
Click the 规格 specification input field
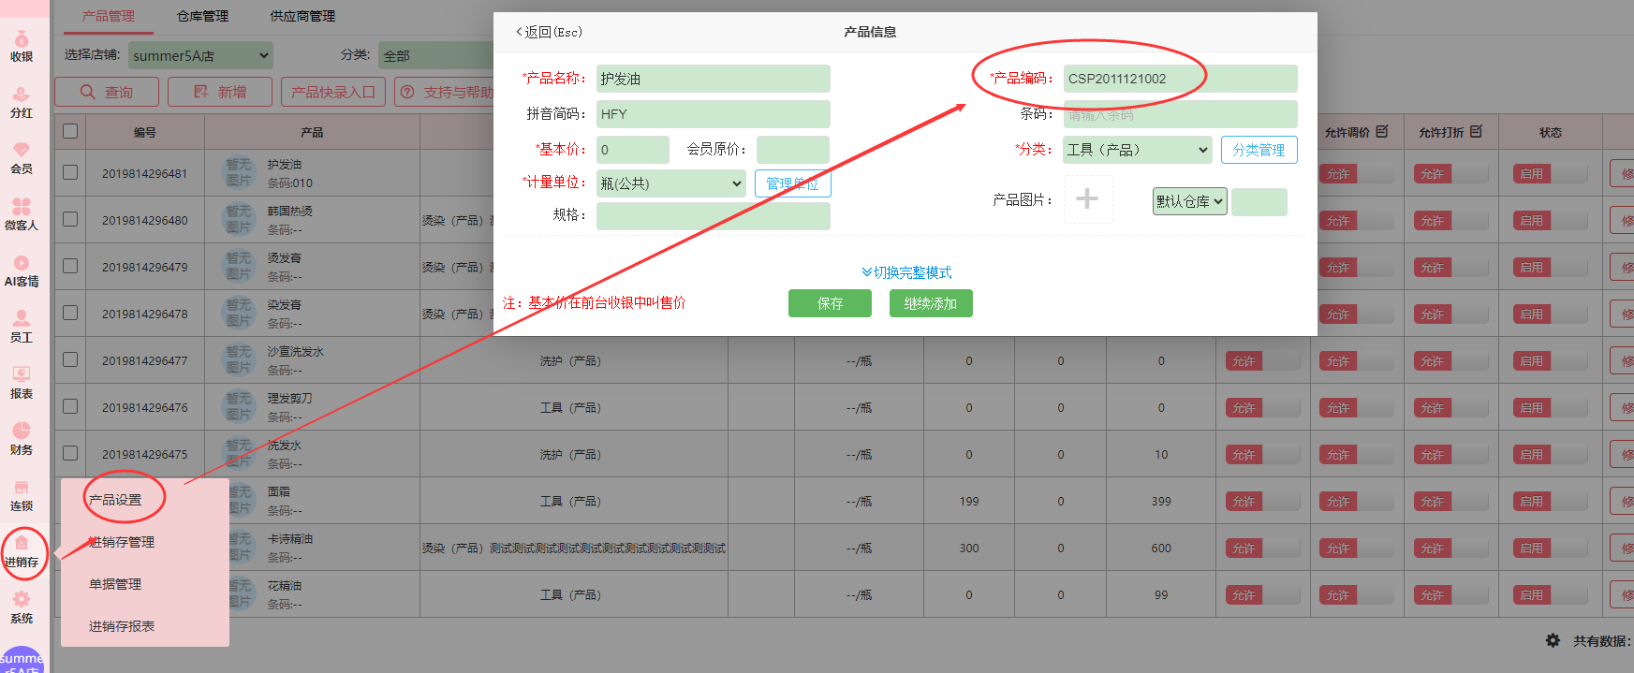coord(714,215)
